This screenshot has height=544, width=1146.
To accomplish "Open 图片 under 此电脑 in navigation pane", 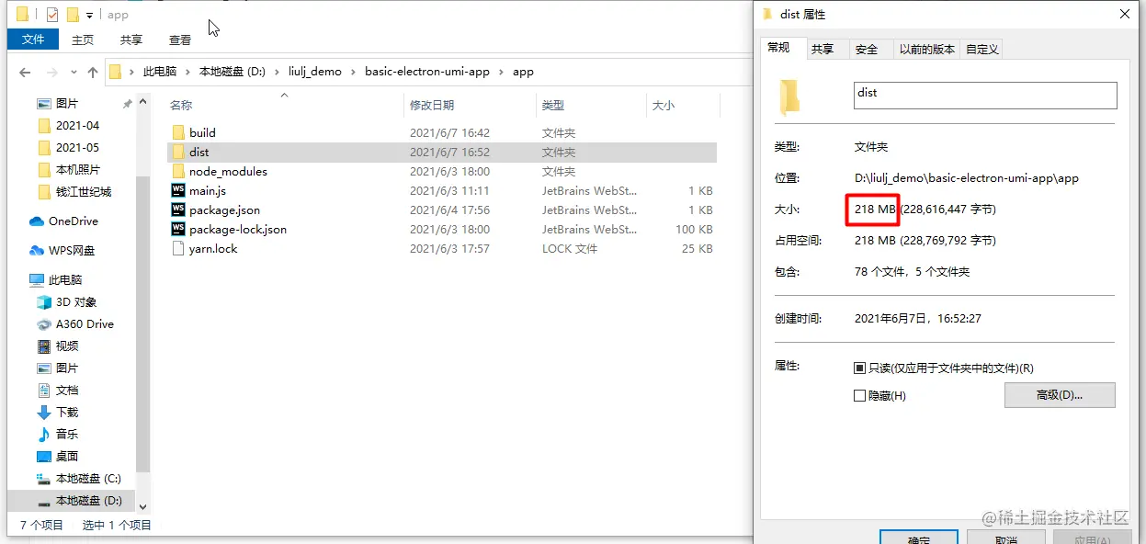I will (x=67, y=368).
